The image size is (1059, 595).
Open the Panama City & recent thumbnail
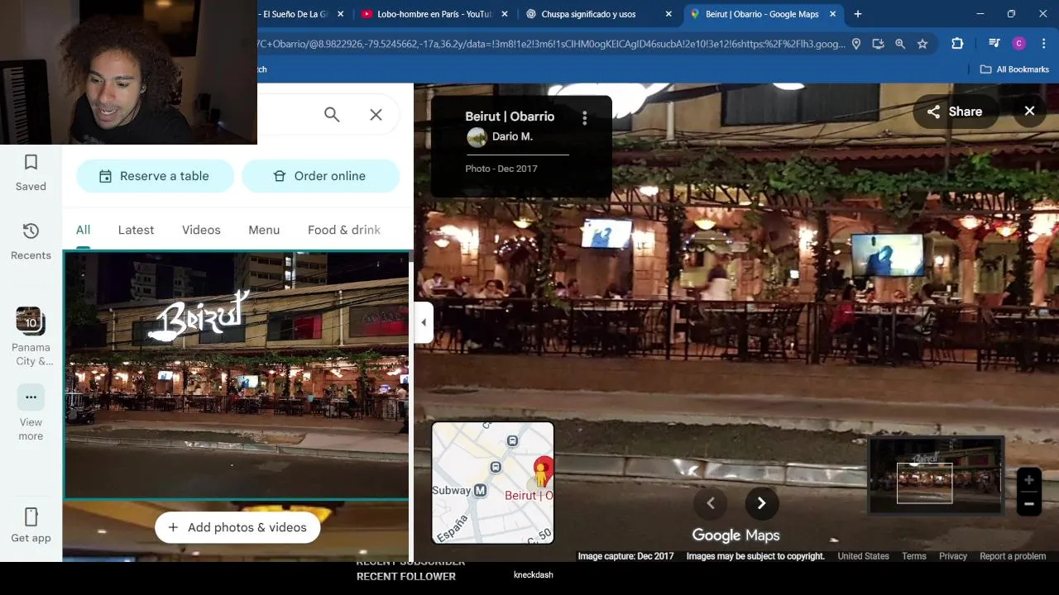point(31,336)
